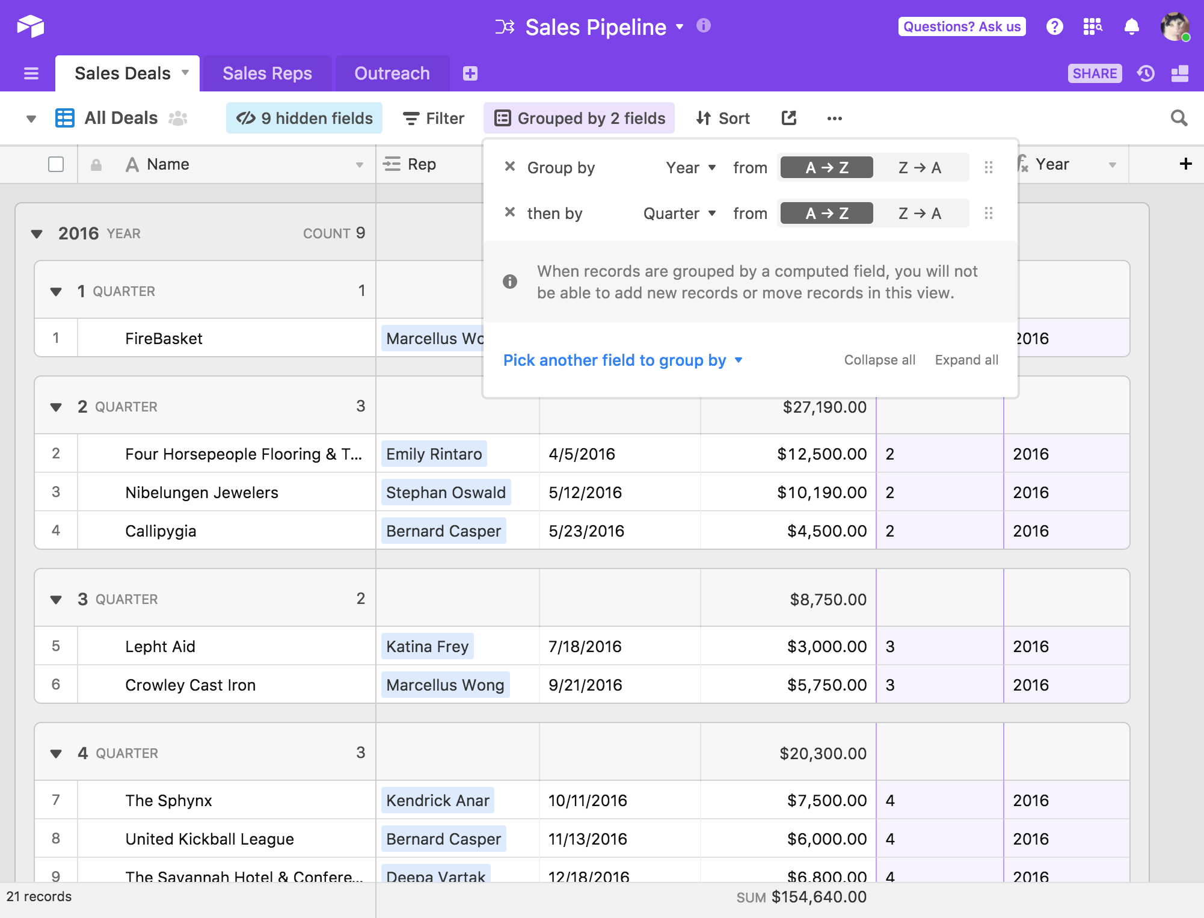1204x918 pixels.
Task: Collapse the Quarter 2 group
Action: click(x=56, y=407)
